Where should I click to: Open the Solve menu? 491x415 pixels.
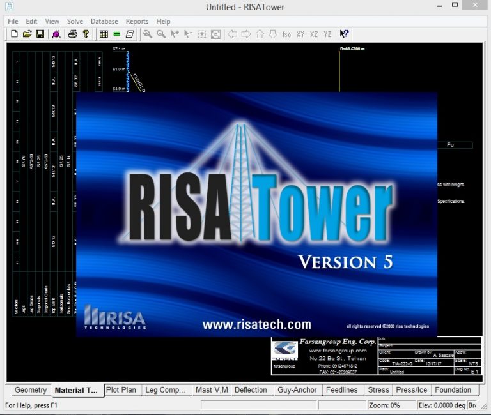click(x=75, y=21)
